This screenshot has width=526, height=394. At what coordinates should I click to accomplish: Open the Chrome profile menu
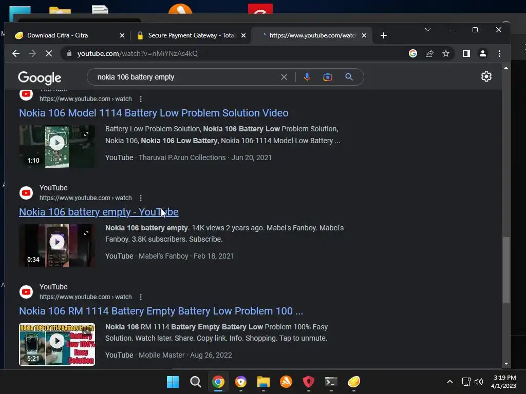click(x=483, y=53)
